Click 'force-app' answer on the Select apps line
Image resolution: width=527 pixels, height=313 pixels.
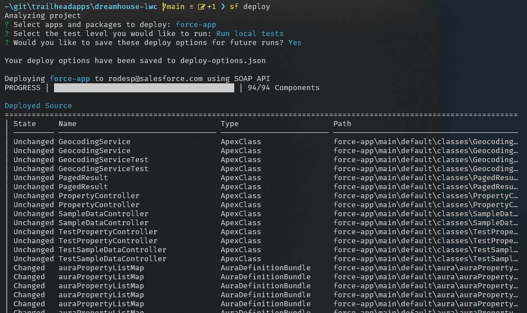pos(196,25)
